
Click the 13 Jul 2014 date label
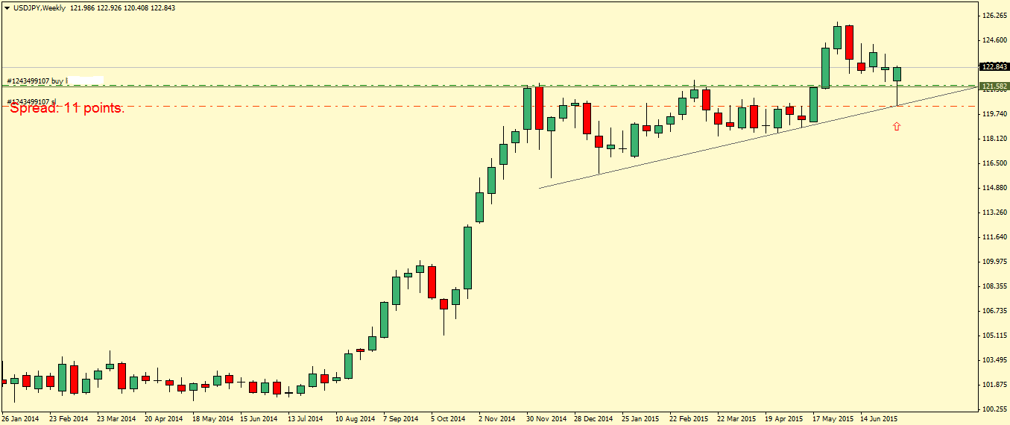click(306, 419)
